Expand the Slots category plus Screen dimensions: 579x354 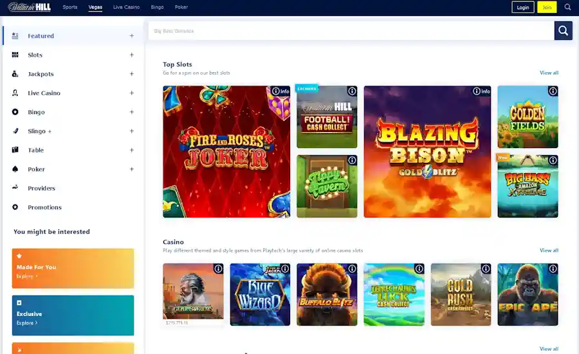coord(131,55)
